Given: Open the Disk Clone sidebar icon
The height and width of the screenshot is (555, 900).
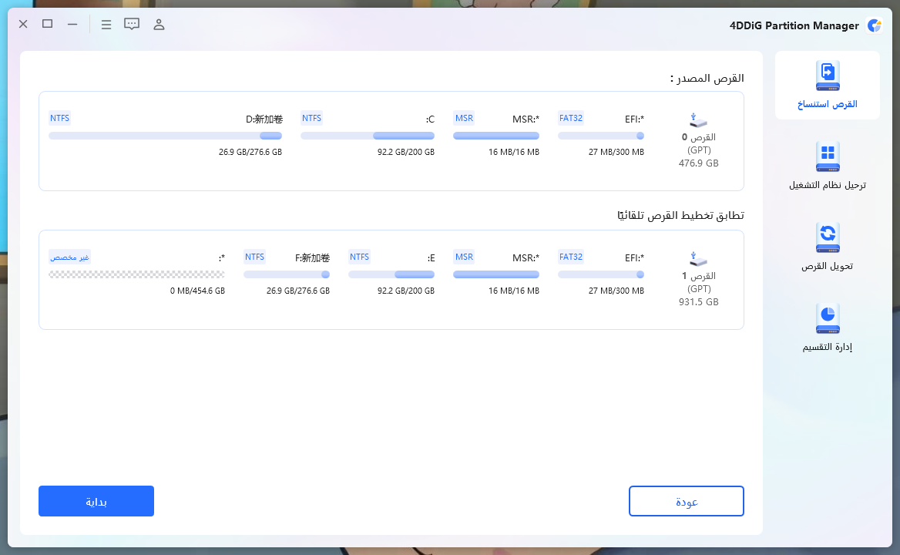Looking at the screenshot, I should pyautogui.click(x=827, y=76).
